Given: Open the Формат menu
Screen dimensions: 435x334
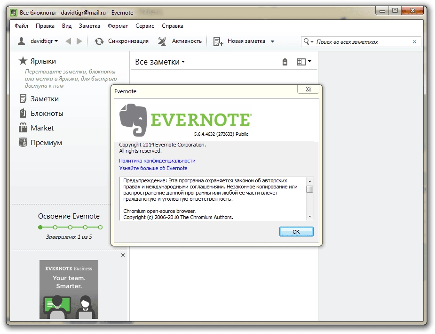Looking at the screenshot, I should [118, 26].
